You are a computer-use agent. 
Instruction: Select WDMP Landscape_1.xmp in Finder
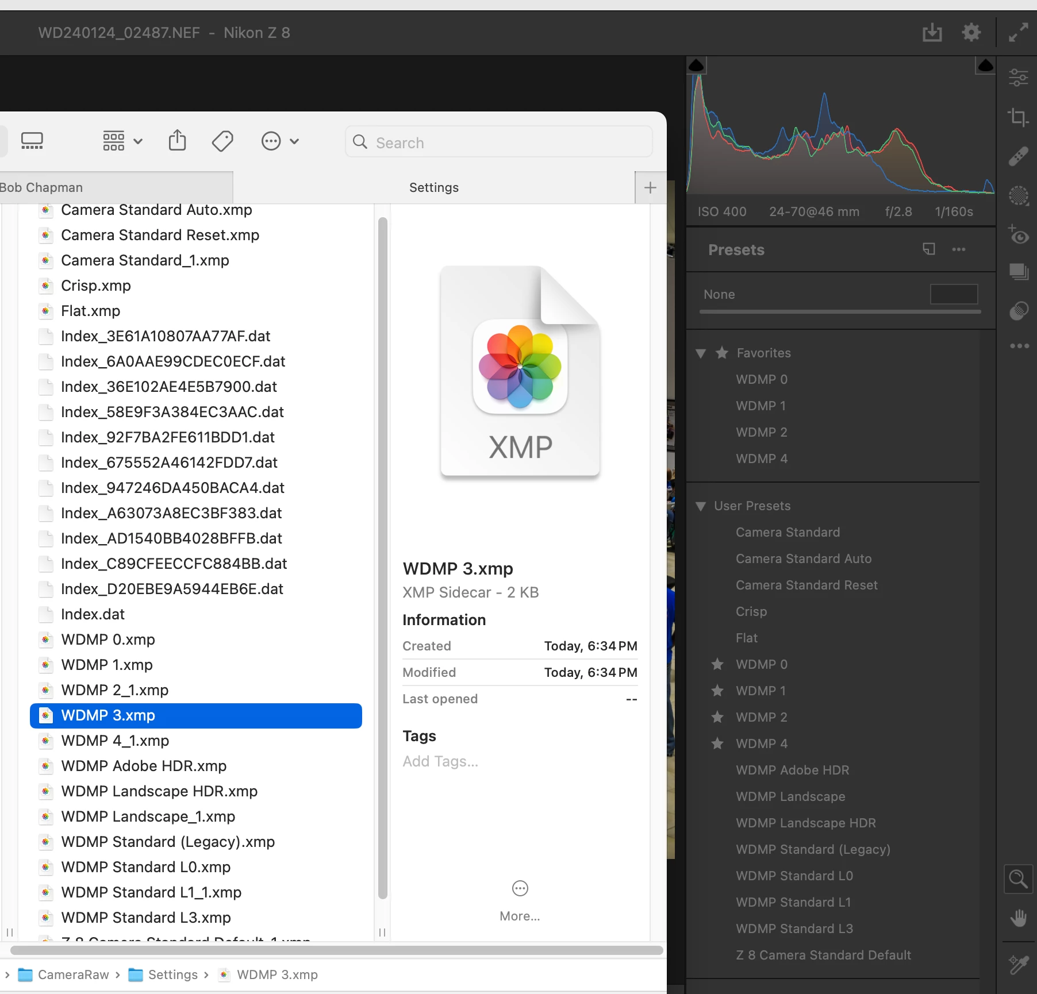[x=196, y=816]
